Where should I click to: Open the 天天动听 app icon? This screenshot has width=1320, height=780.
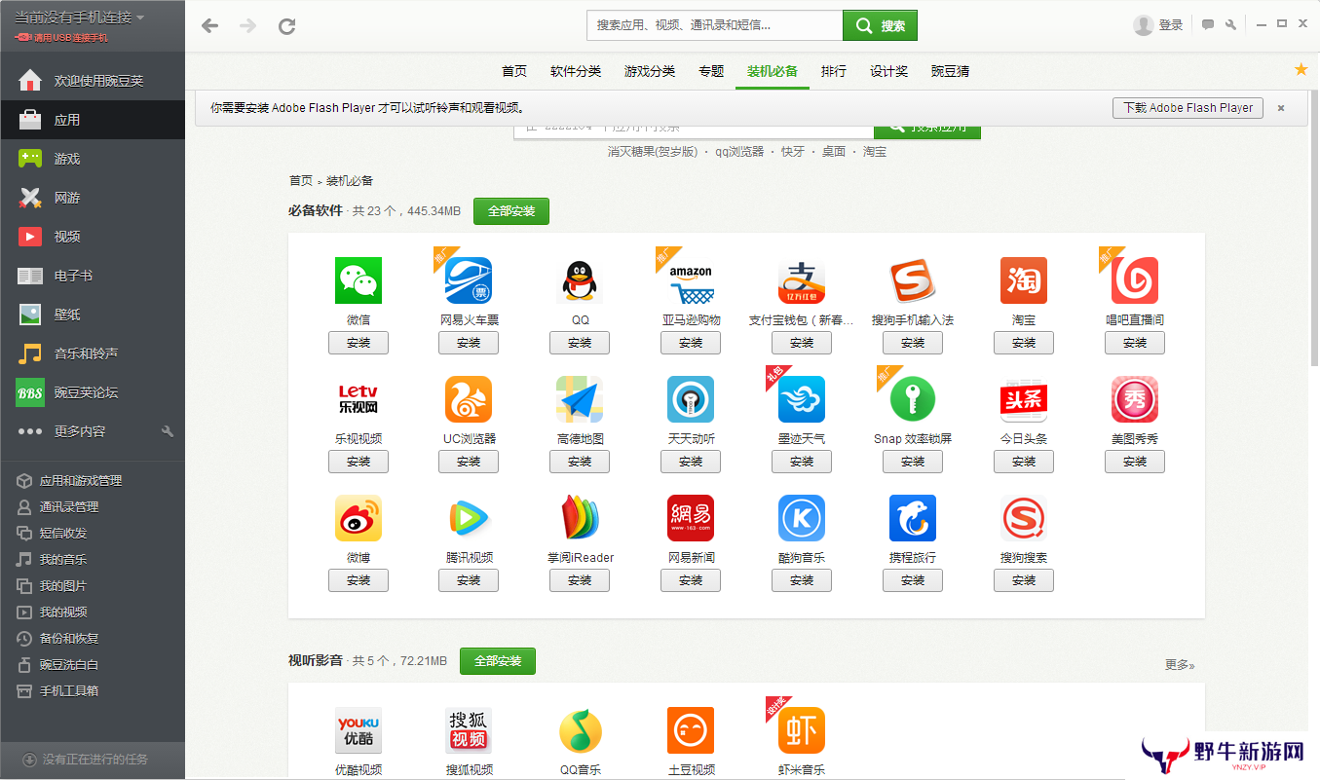point(691,399)
